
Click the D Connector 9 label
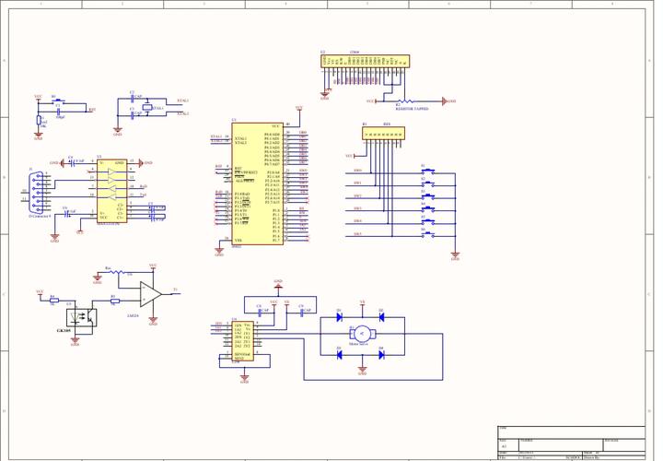point(40,216)
